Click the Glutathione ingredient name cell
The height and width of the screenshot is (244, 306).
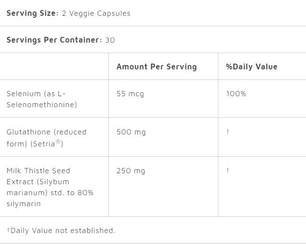click(46, 138)
